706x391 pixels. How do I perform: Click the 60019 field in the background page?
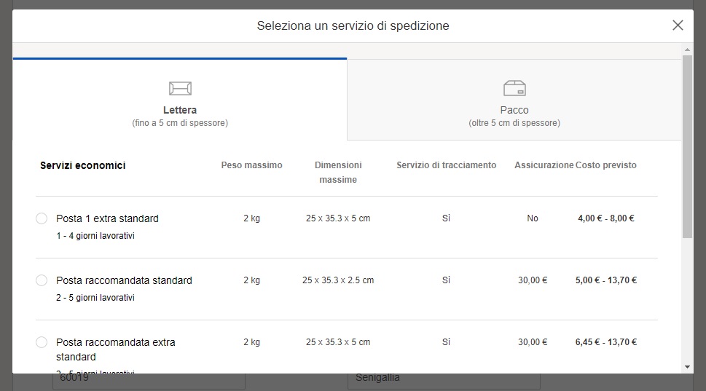click(x=149, y=381)
